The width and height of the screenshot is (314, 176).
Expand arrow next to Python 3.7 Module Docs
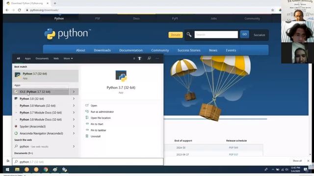[74, 112]
